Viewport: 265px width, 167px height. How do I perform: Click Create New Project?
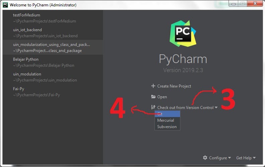point(174,86)
